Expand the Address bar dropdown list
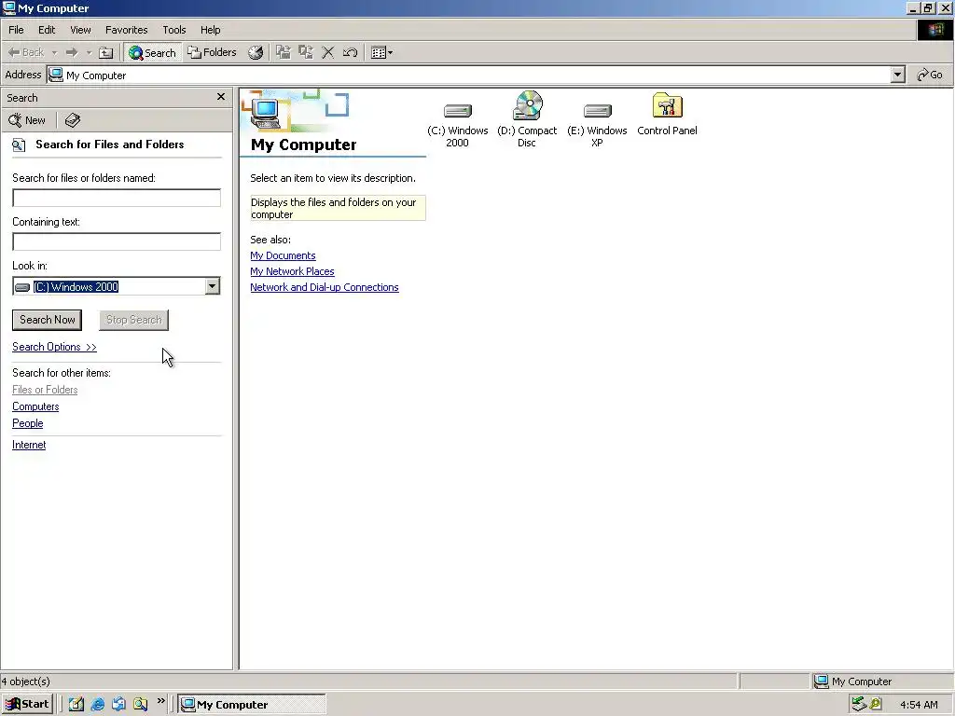 point(898,75)
